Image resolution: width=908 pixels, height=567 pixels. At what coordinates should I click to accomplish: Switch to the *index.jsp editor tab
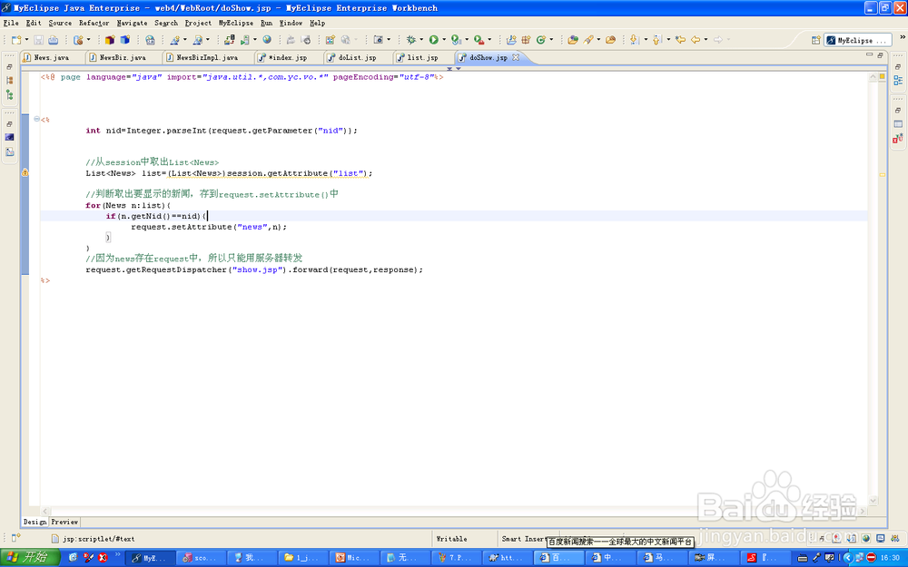(287, 57)
